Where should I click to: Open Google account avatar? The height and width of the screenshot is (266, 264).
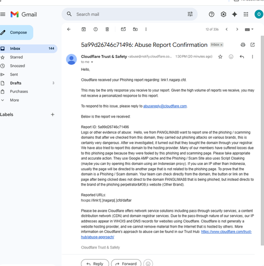tap(259, 14)
